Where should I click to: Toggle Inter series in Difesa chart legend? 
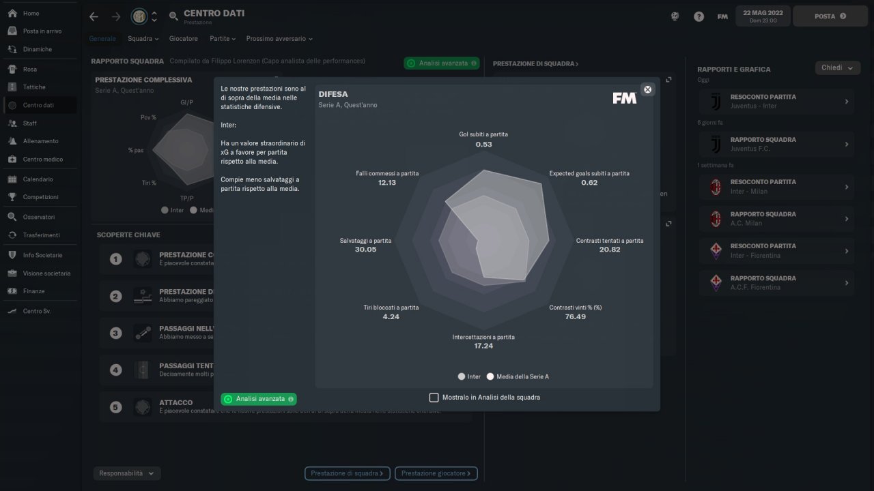[470, 376]
